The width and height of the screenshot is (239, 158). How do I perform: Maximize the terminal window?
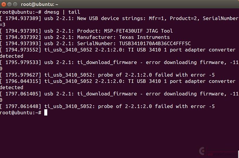click(15, 4)
